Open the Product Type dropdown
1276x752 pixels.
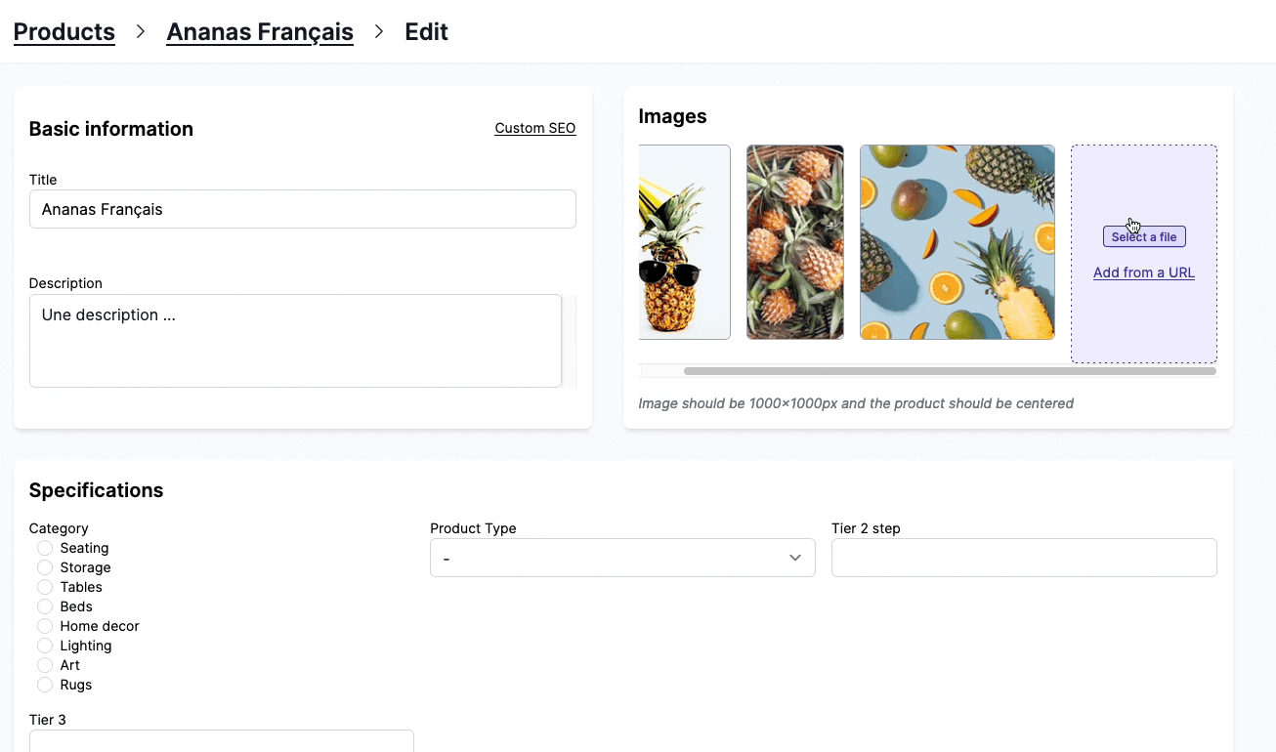(x=622, y=558)
